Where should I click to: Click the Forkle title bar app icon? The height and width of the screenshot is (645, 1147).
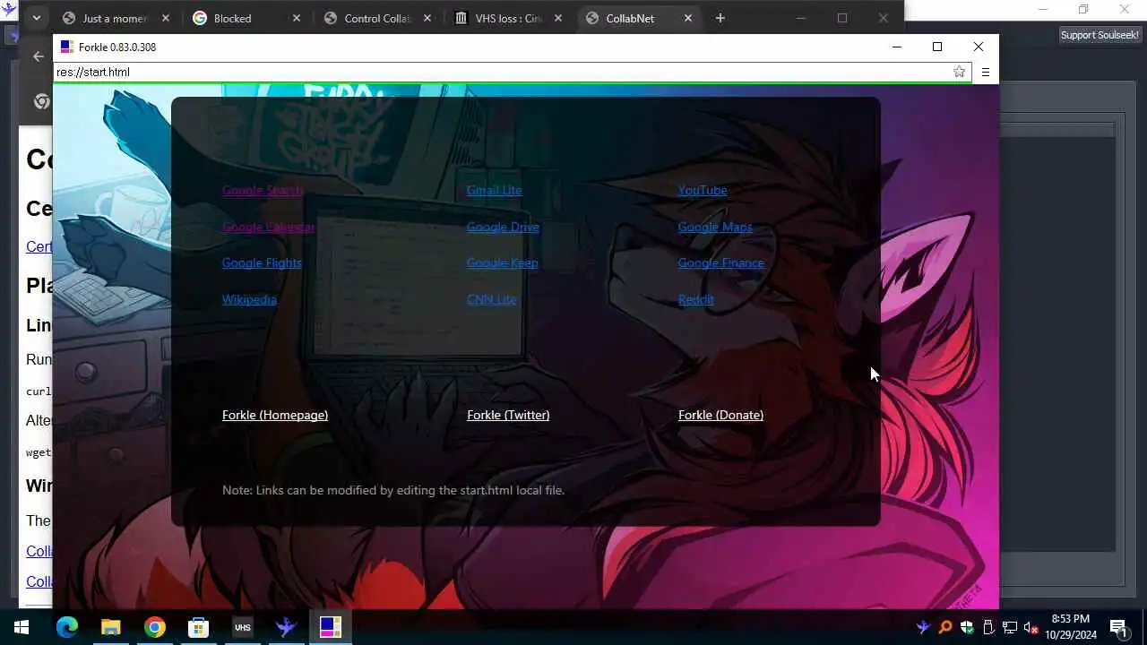pos(67,47)
